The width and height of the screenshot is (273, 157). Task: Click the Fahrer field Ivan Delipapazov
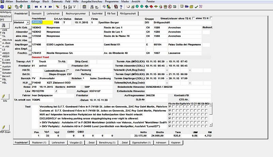pyautogui.click(x=53, y=96)
